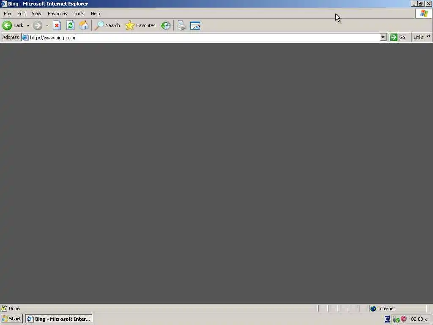This screenshot has width=433, height=325.
Task: Open the Favorites pane star button
Action: (140, 25)
